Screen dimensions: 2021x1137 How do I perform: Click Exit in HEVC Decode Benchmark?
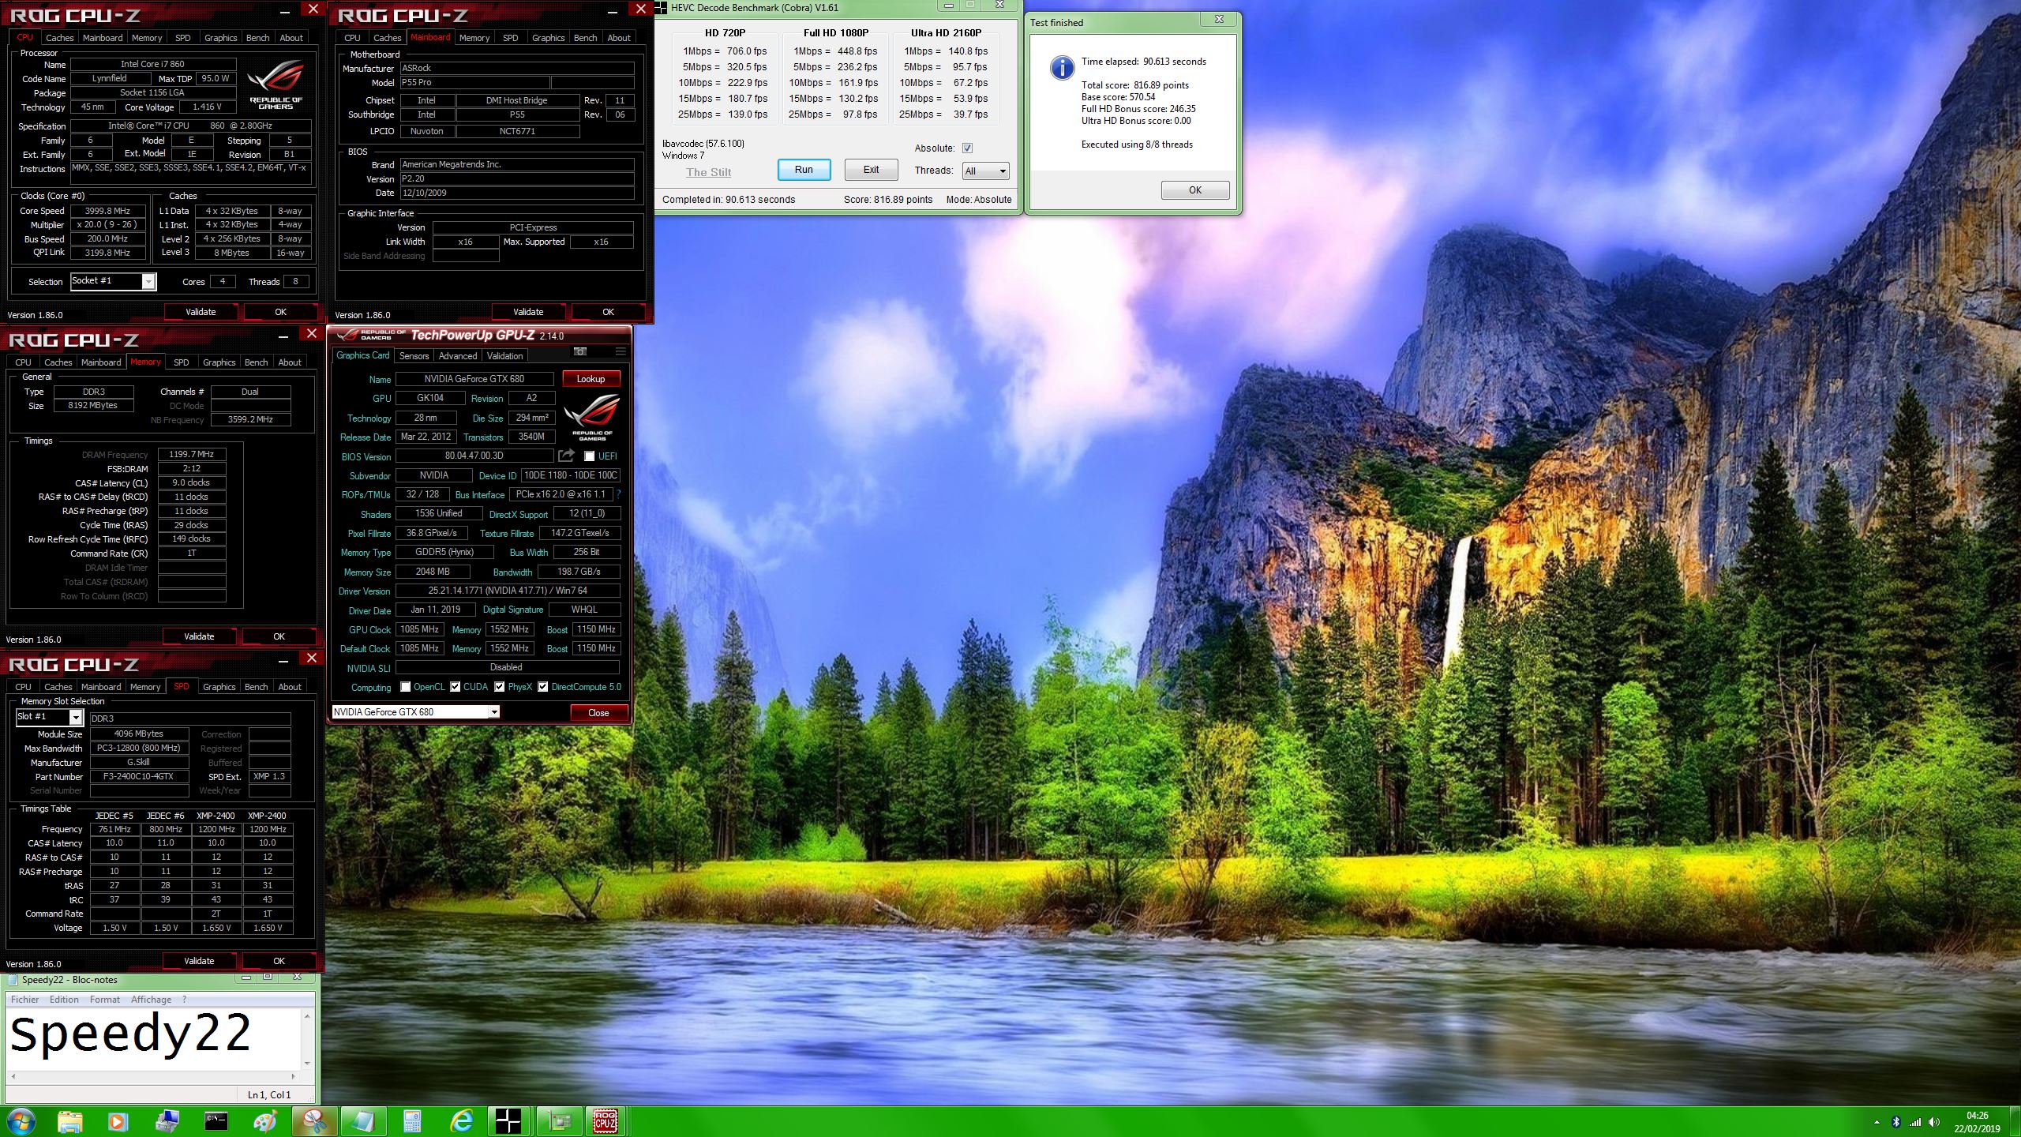pos(871,170)
